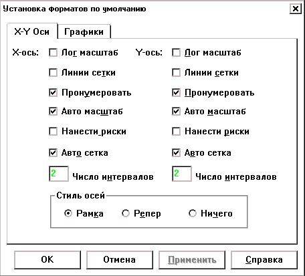305x276 pixels.
Task: Open help via Справка button
Action: point(264,260)
